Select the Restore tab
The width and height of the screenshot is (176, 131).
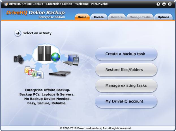coord(117,17)
